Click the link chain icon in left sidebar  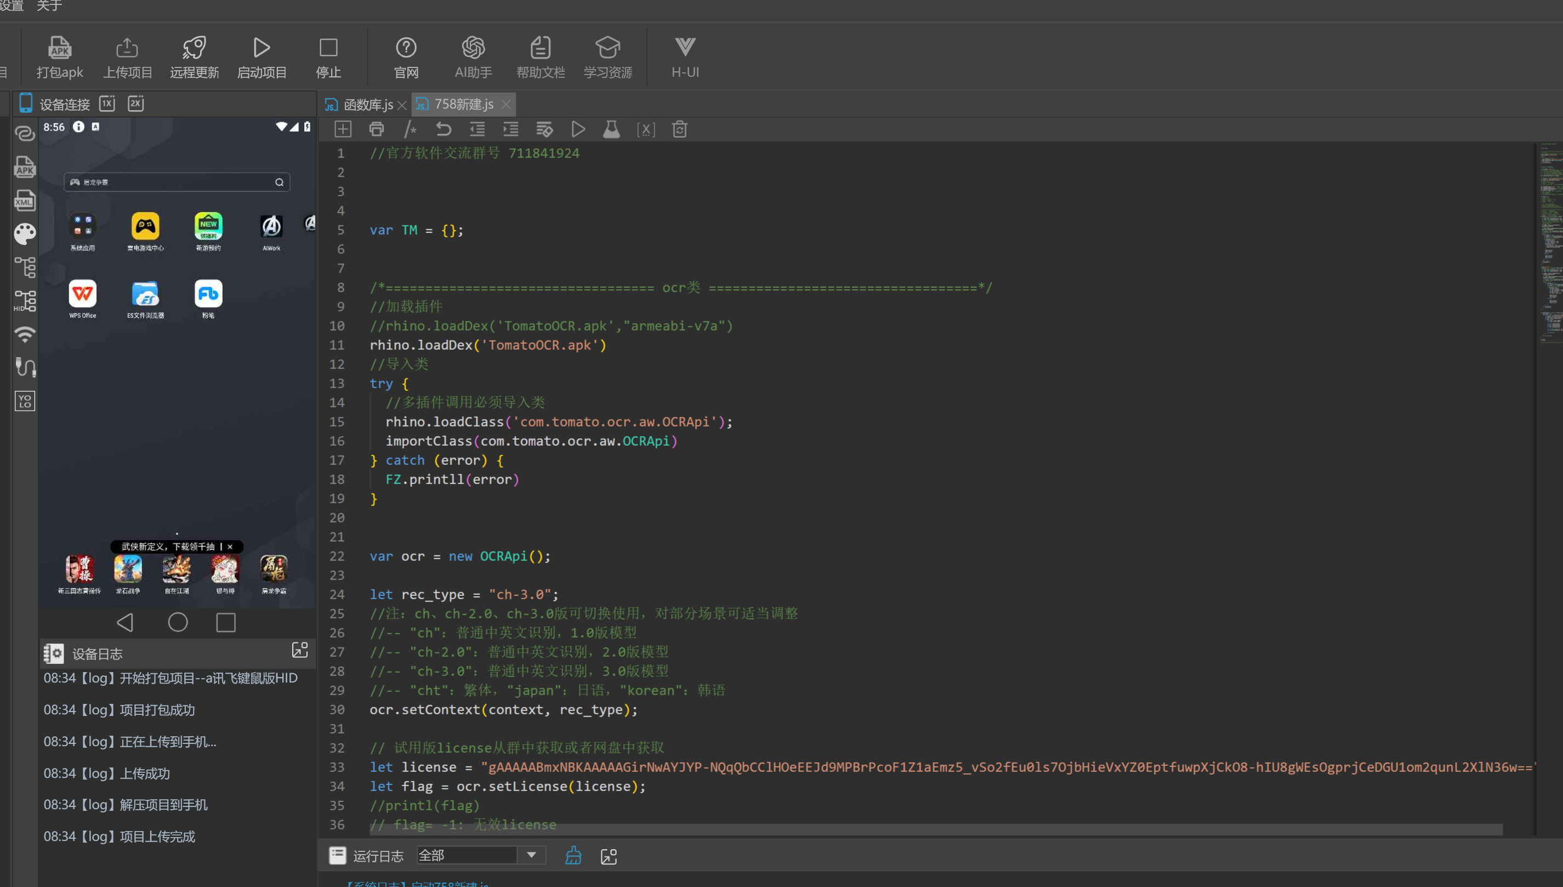[25, 133]
